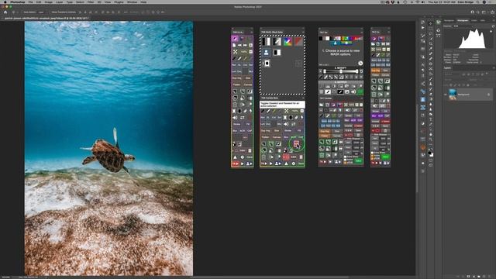Open the Plugins menu
Image resolution: width=496 pixels, height=279 pixels.
coord(119,2)
